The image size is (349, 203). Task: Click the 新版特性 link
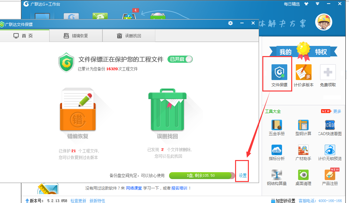click(x=97, y=201)
